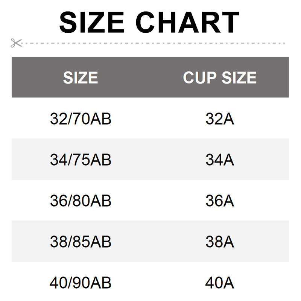Choose the 36/80AB size entry
This screenshot has width=301, height=301.
pyautogui.click(x=81, y=201)
